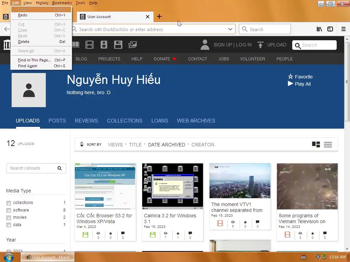Check the software media type box
Image resolution: width=350 pixels, height=262 pixels.
pyautogui.click(x=9, y=210)
